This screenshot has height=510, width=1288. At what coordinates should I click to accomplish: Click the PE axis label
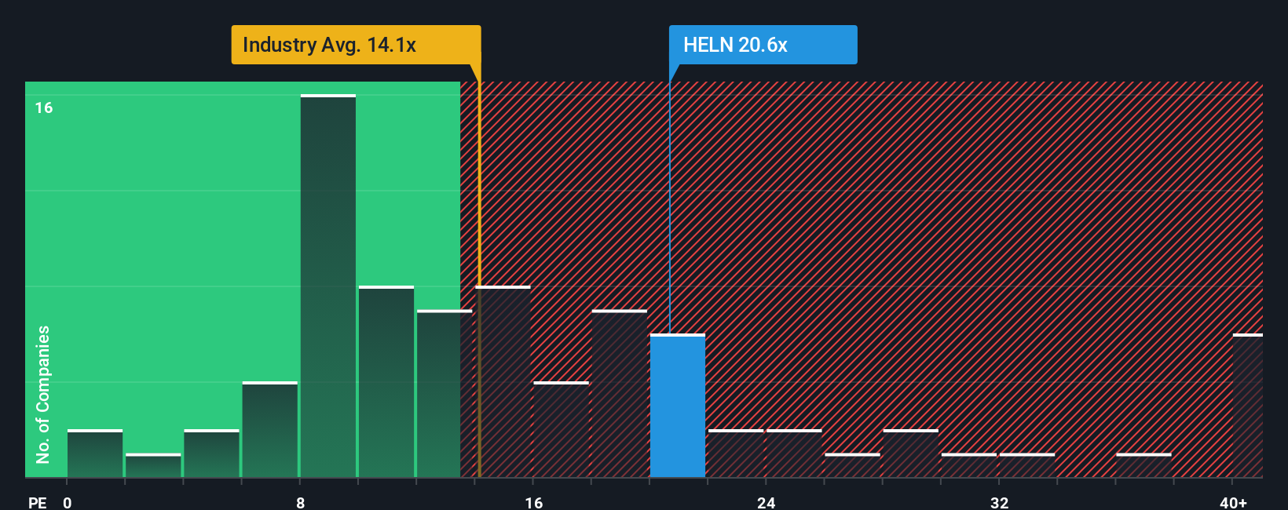point(38,502)
